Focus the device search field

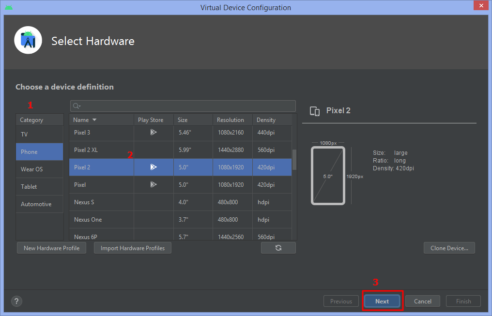pyautogui.click(x=183, y=106)
